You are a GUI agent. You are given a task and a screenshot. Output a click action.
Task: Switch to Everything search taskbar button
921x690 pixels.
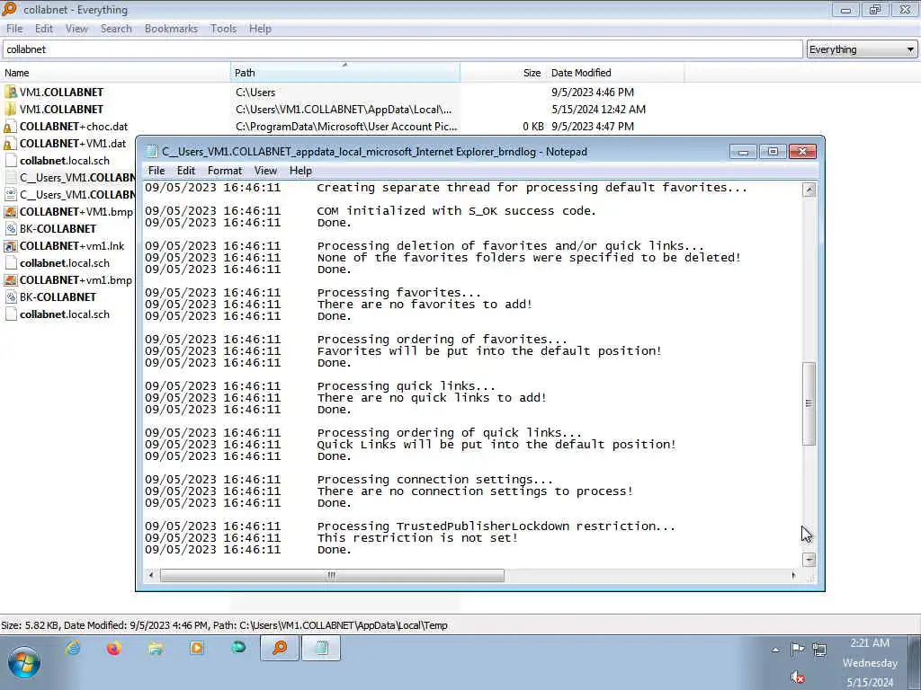[280, 649]
